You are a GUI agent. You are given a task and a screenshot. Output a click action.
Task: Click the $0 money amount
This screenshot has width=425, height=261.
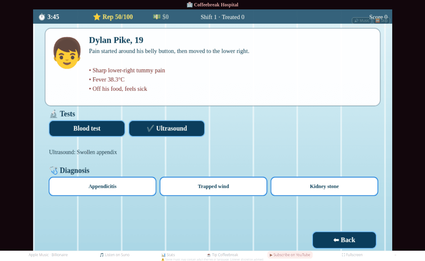tap(165, 17)
